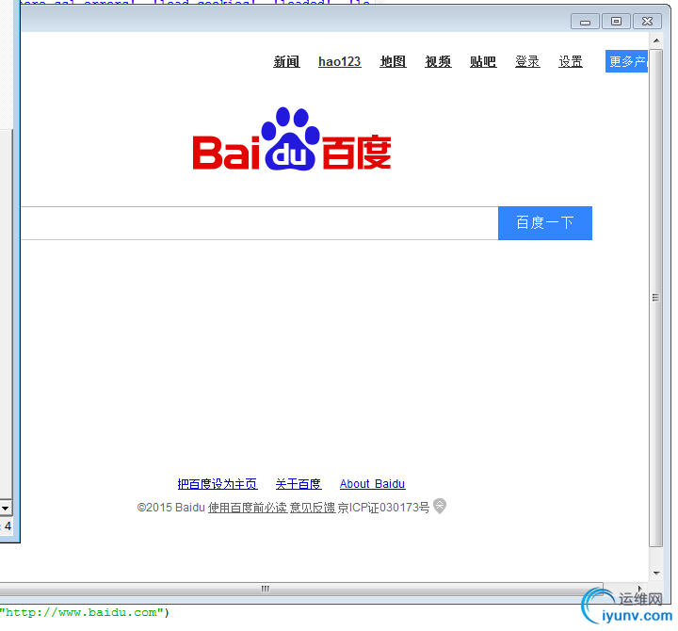The image size is (678, 631).
Task: Open the 视频 video link
Action: tap(438, 62)
